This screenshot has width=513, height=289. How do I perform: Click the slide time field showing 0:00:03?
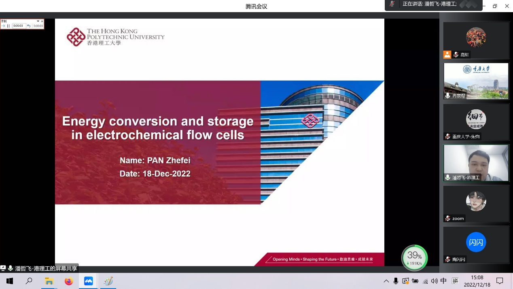click(19, 26)
